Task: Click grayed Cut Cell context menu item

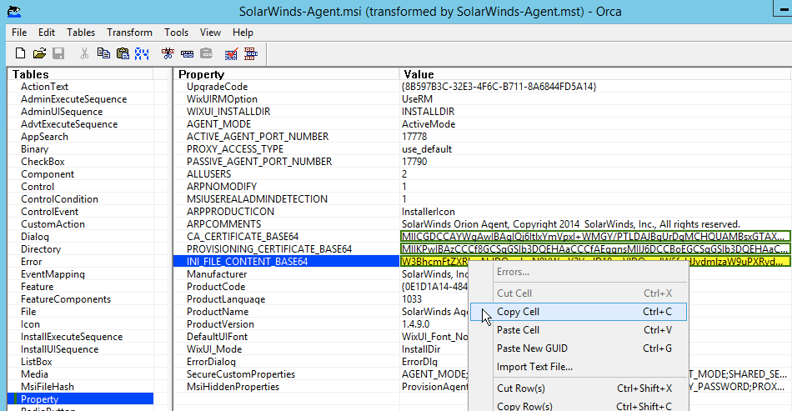Action: [x=579, y=293]
